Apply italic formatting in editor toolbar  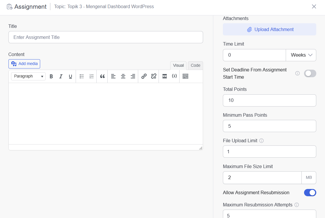[x=61, y=76]
